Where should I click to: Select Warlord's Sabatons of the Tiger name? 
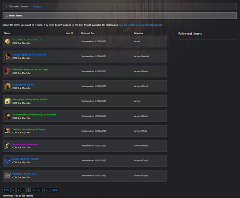coord(30,69)
